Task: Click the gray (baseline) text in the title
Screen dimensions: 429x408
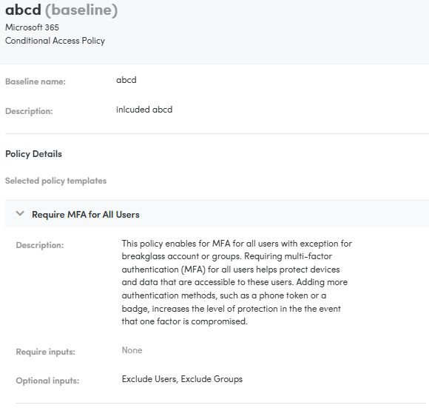Action: tap(81, 10)
